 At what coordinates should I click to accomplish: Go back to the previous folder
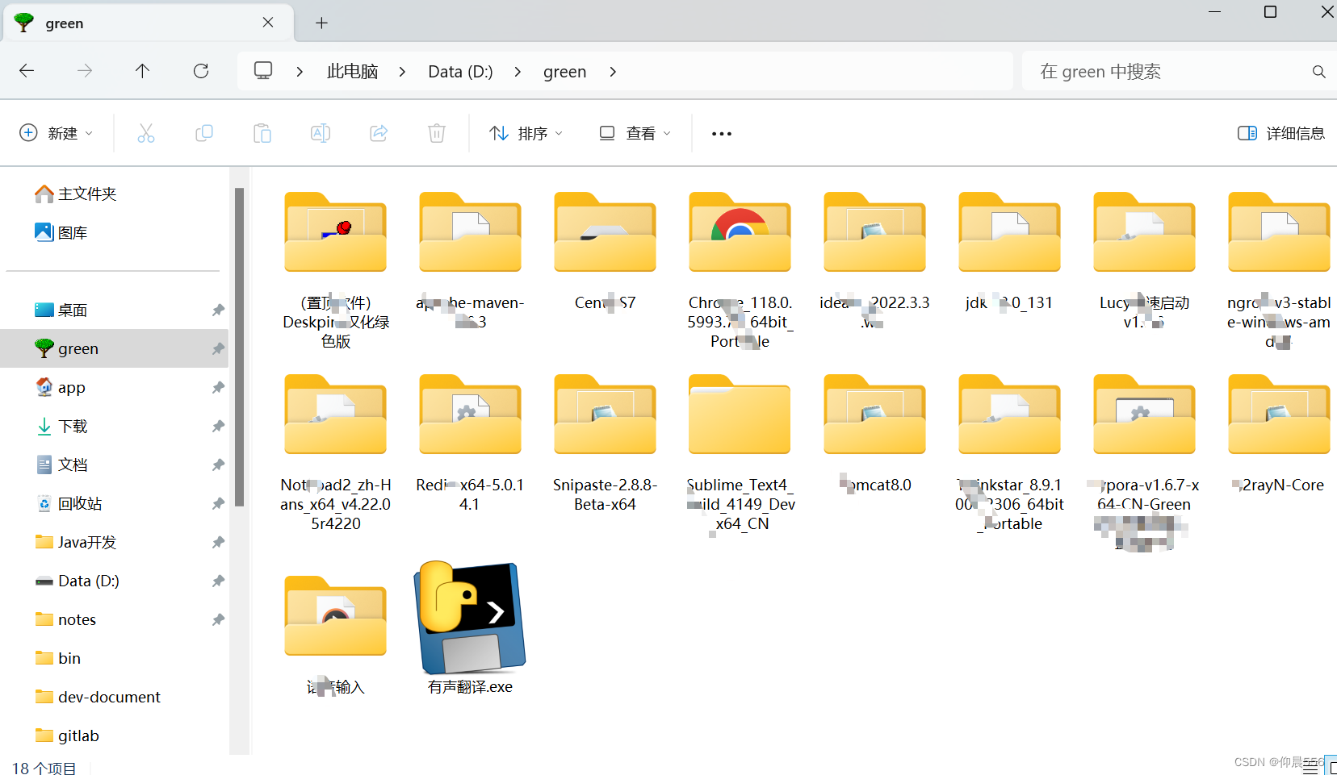pyautogui.click(x=27, y=71)
